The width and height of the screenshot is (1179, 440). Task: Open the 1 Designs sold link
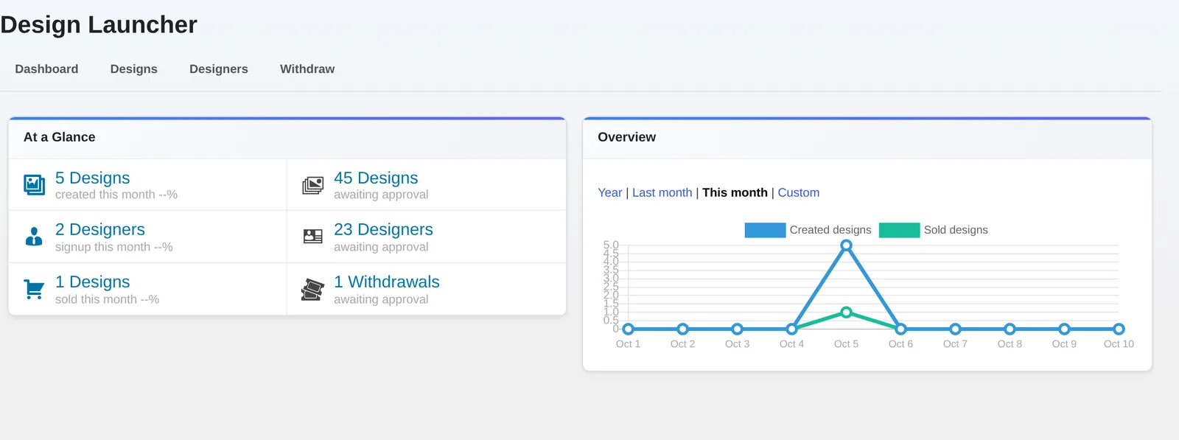[x=92, y=282]
